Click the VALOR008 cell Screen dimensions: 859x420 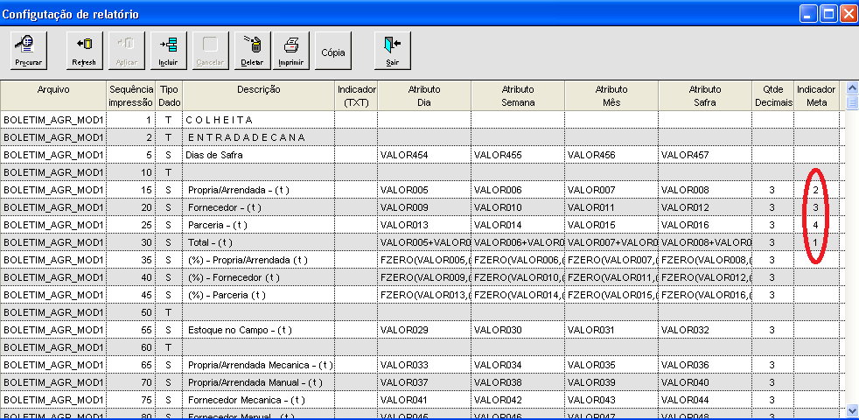705,190
